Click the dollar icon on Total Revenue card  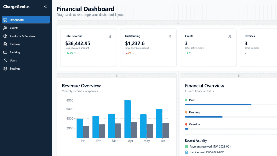[110, 36]
